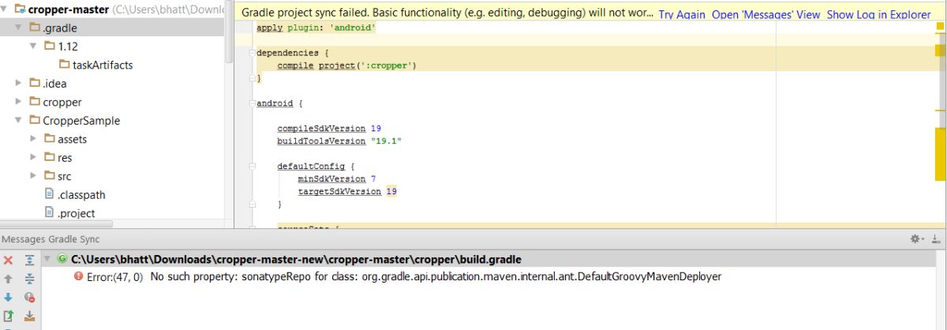Select the cropper module folder
Image resolution: width=947 pixels, height=330 pixels.
62,102
